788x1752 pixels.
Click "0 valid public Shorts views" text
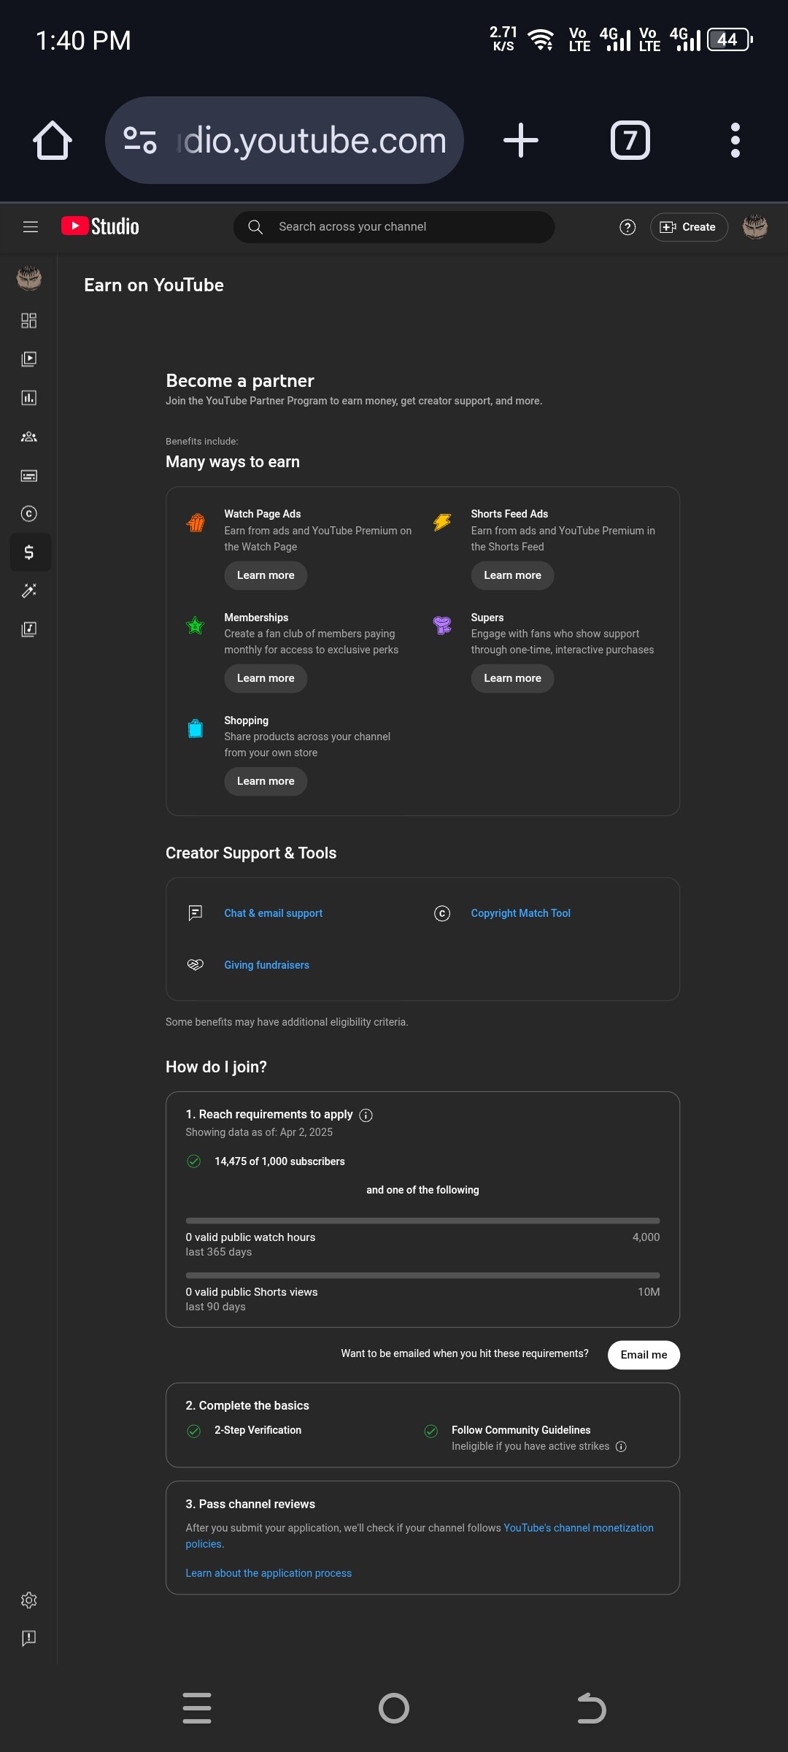point(252,1292)
